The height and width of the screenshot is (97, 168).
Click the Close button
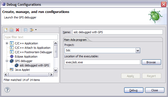(155, 90)
